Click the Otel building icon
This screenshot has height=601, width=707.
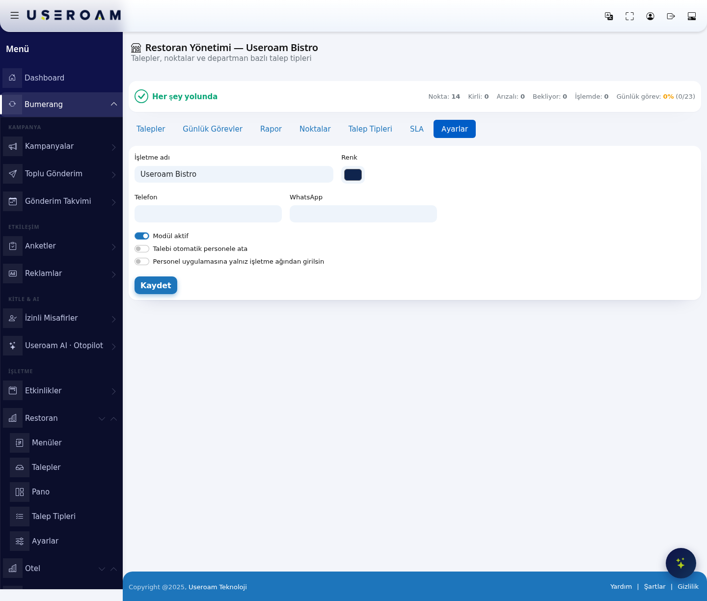tap(13, 569)
